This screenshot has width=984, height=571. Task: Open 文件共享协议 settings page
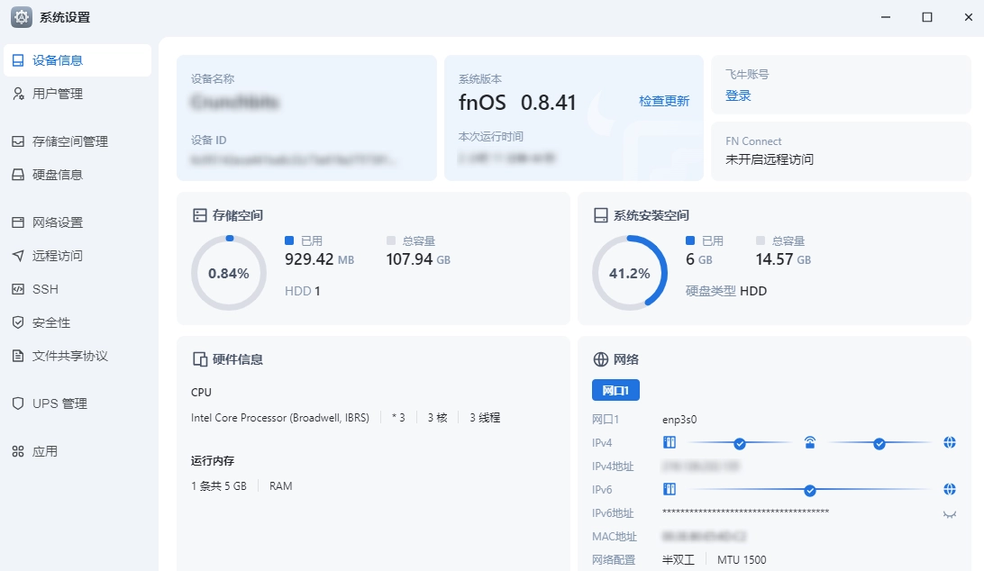pyautogui.click(x=69, y=356)
